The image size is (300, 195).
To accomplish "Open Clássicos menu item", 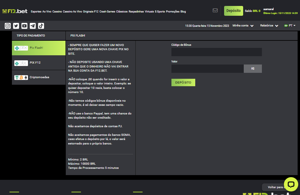I will point(122,12).
